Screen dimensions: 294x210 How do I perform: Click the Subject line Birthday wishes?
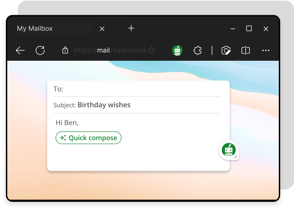(104, 105)
